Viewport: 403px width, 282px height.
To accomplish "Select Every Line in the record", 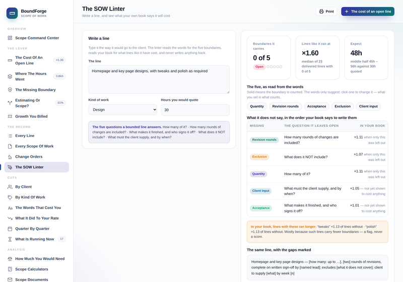I will pyautogui.click(x=36, y=135).
